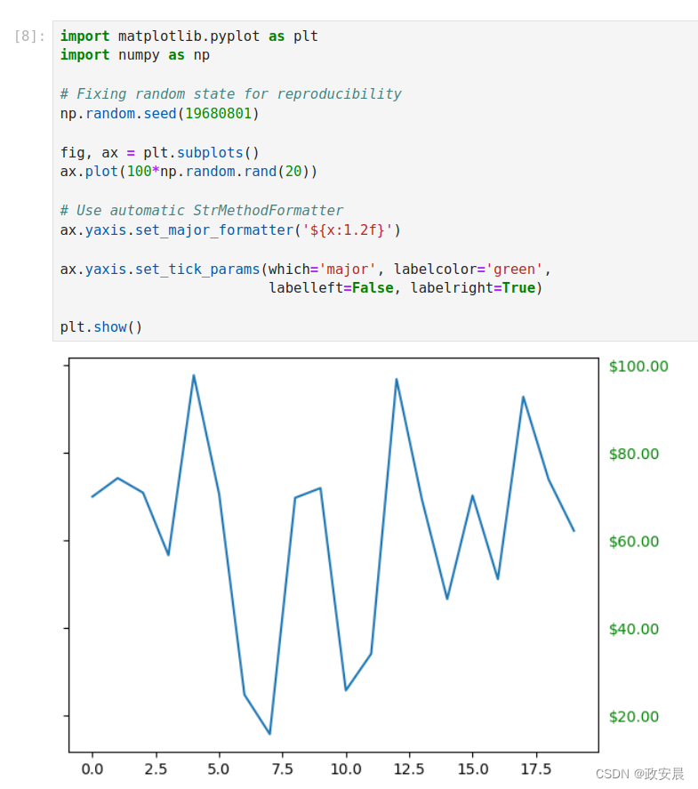698x789 pixels.
Task: Click the $100.00 green tick label
Action: coord(638,366)
